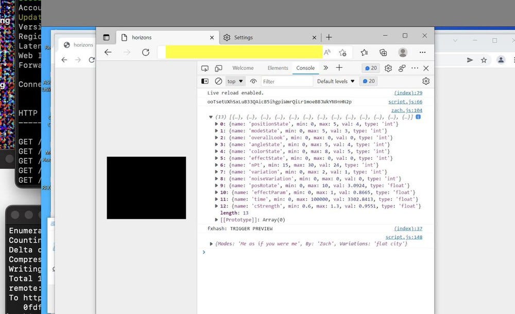This screenshot has height=314, width=515.
Task: Switch to the Elements DevTools tab
Action: [278, 68]
